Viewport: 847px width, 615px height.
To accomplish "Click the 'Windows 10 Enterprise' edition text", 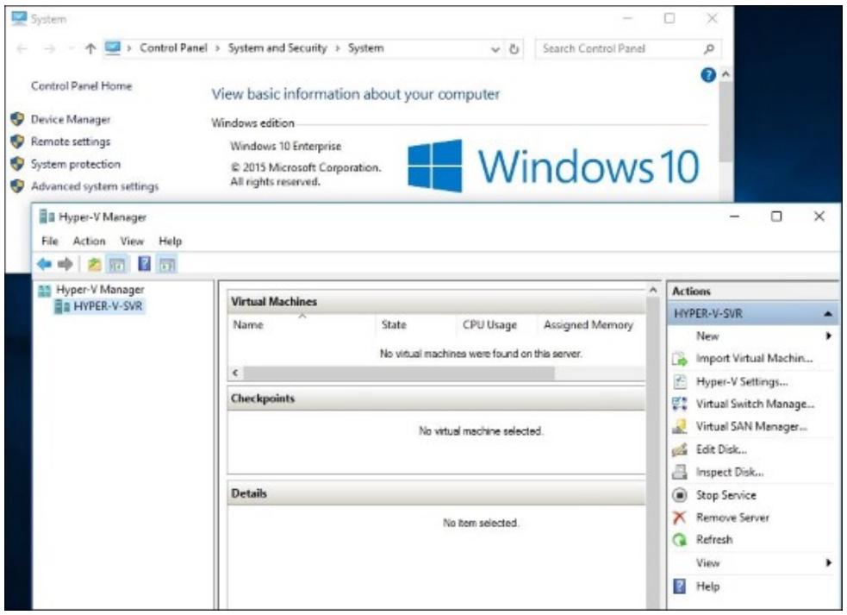I will coord(286,146).
